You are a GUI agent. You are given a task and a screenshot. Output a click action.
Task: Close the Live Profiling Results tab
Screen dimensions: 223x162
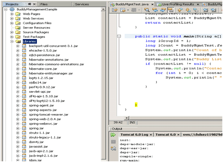198,5
